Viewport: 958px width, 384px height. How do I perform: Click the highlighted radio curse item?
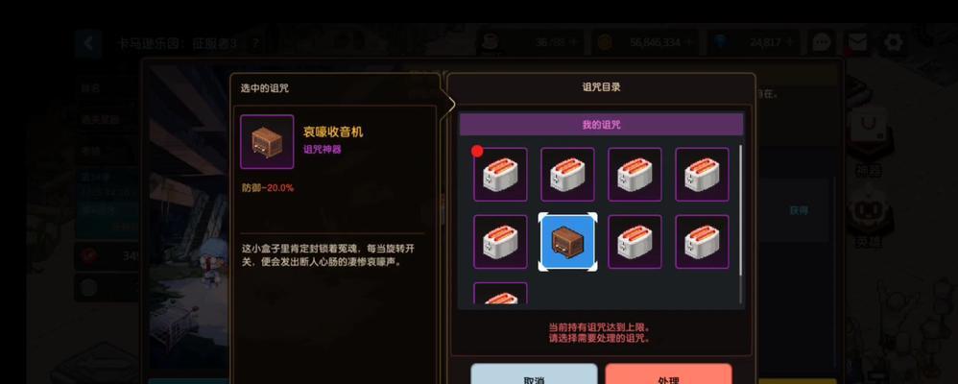[x=567, y=242]
